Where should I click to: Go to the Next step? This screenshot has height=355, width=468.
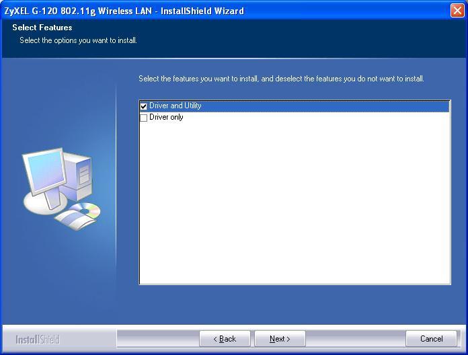[x=280, y=339]
